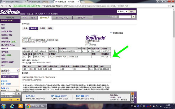Open the 报价及研究 navigation tab
The width and height of the screenshot is (175, 109).
[x=62, y=18]
